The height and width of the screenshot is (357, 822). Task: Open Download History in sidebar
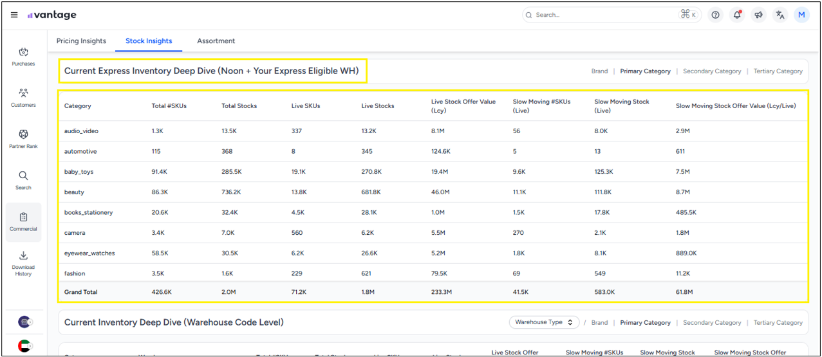pyautogui.click(x=23, y=262)
